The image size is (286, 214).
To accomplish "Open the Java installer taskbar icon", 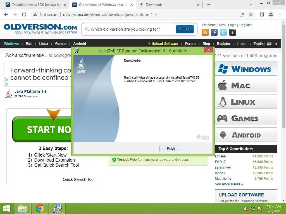I will [x=57, y=208].
